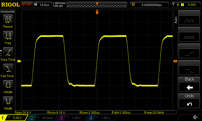
Task: Select channel 2 50.0mV tab
Action: pos(42,118)
